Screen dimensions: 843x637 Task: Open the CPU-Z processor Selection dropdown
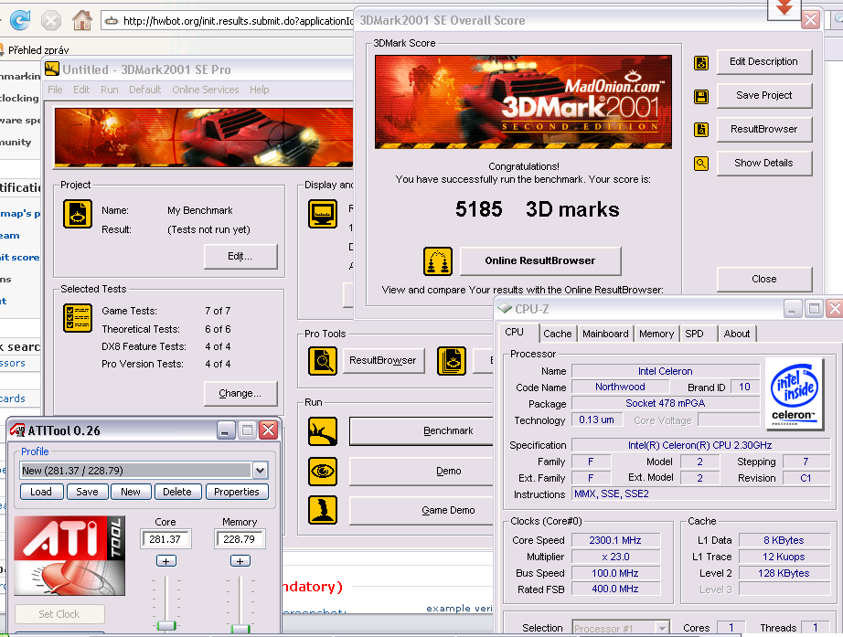point(662,628)
